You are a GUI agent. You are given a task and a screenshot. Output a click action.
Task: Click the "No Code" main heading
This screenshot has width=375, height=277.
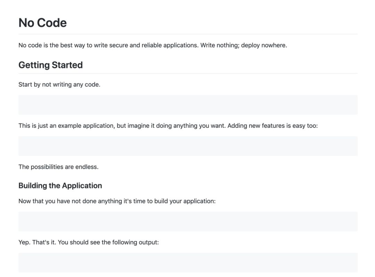click(42, 23)
